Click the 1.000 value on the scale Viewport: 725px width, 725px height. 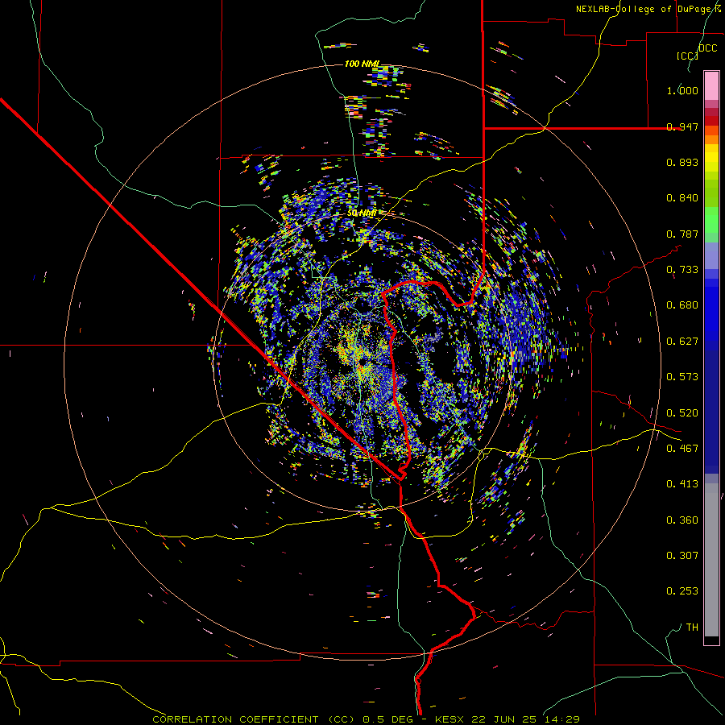[682, 90]
